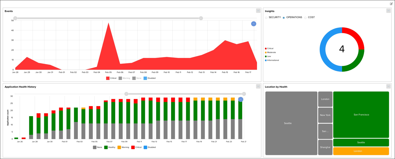Click blue zoom-out button on Health History chart
The image size is (395, 159).
point(241,99)
